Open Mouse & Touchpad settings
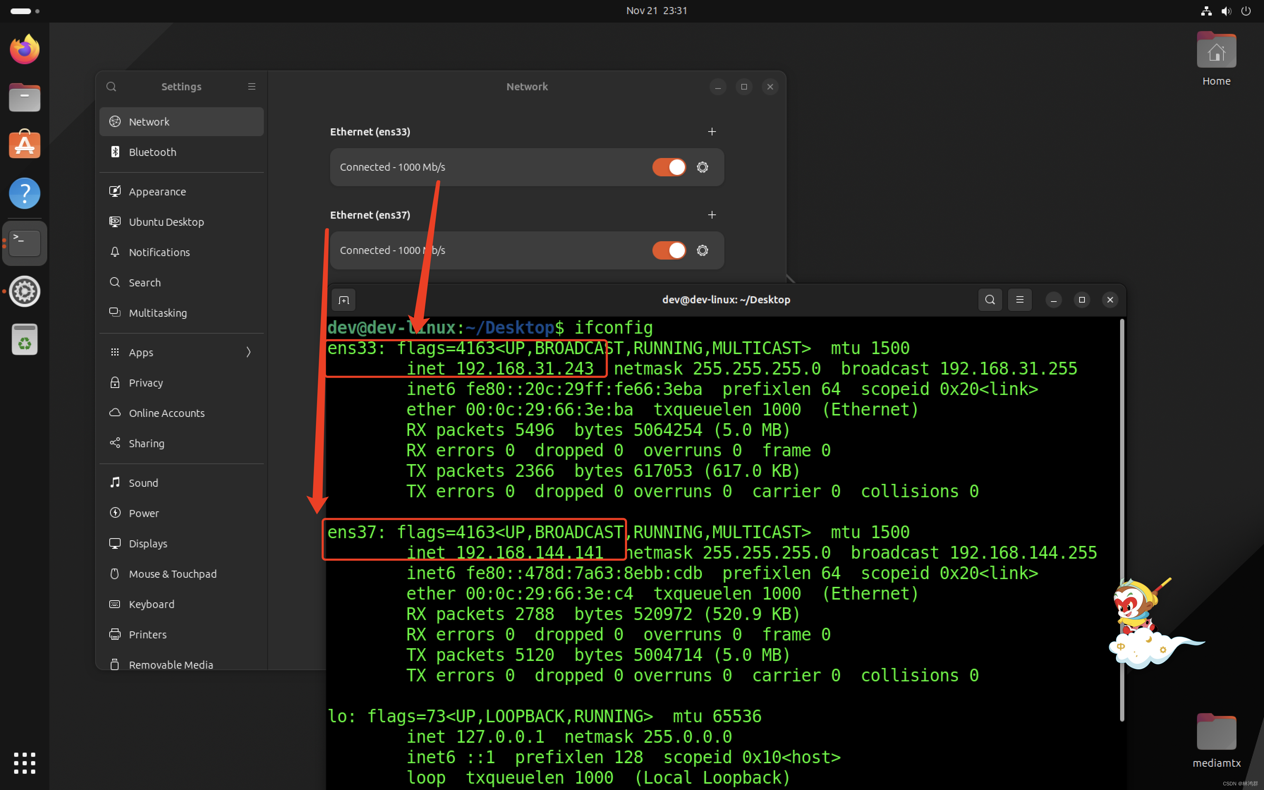 pos(181,574)
